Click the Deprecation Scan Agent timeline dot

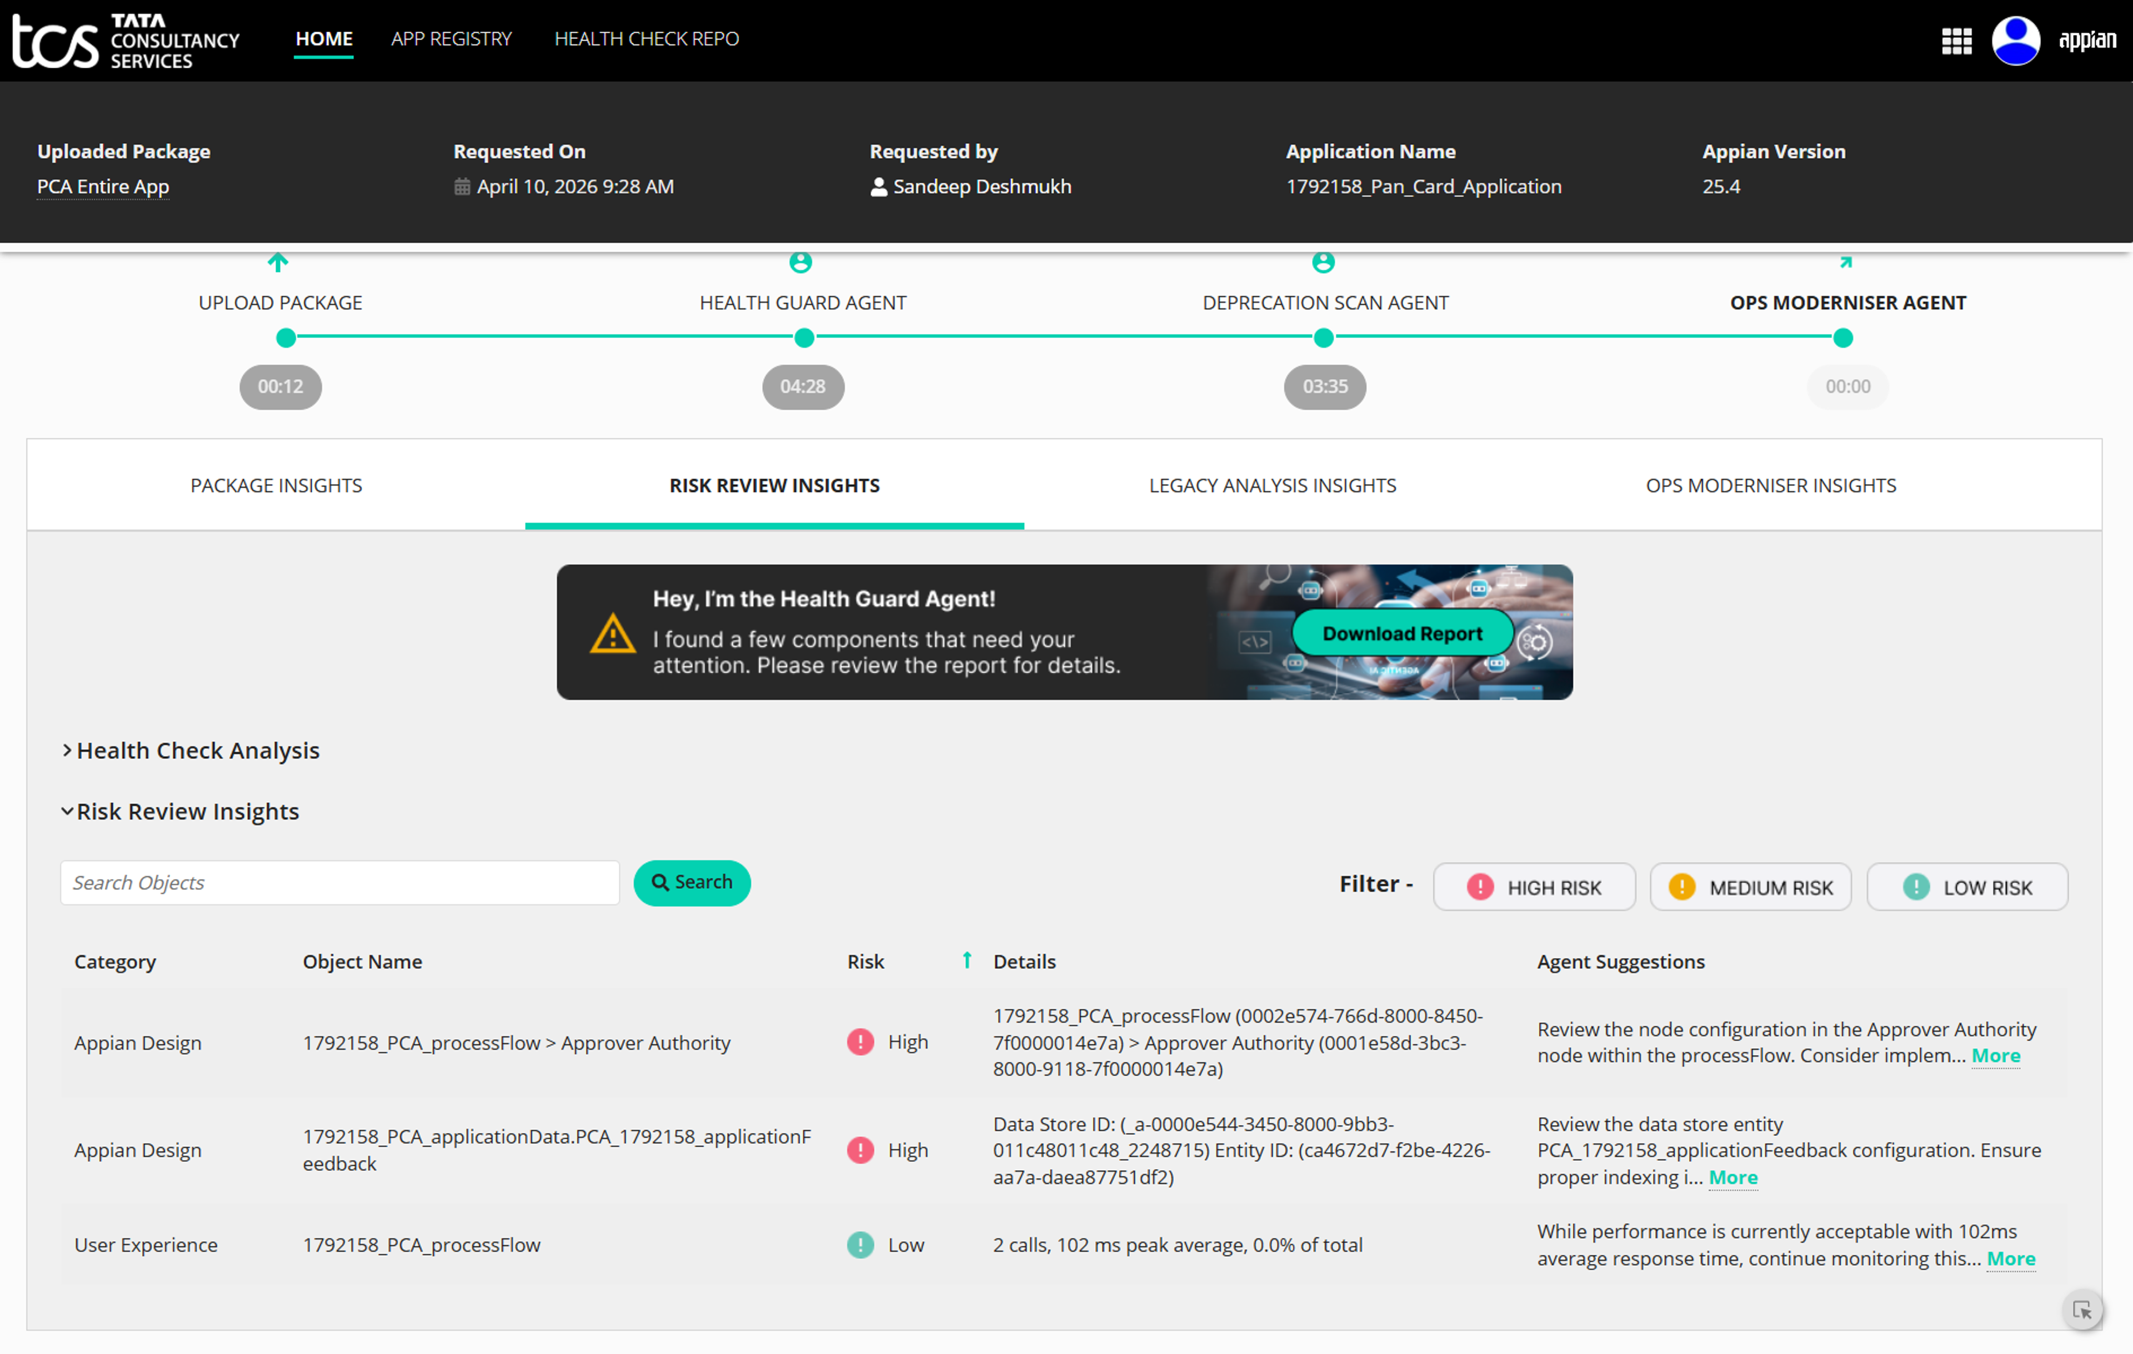1323,338
